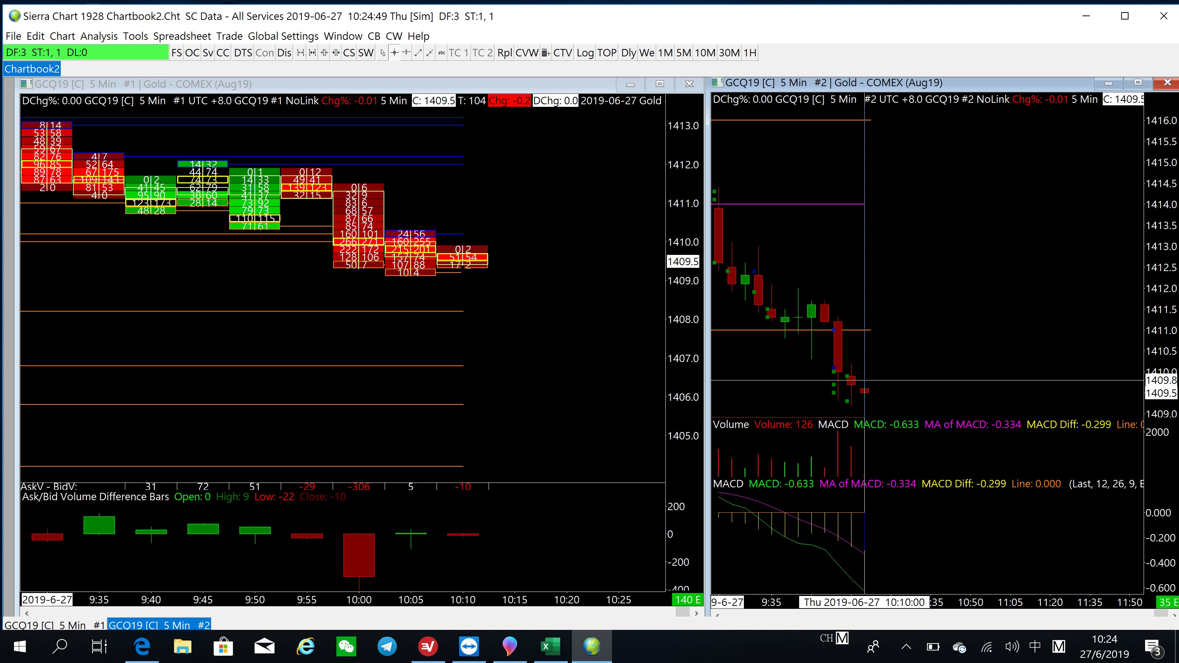Toggle Log scale button
The width and height of the screenshot is (1179, 663).
click(584, 53)
